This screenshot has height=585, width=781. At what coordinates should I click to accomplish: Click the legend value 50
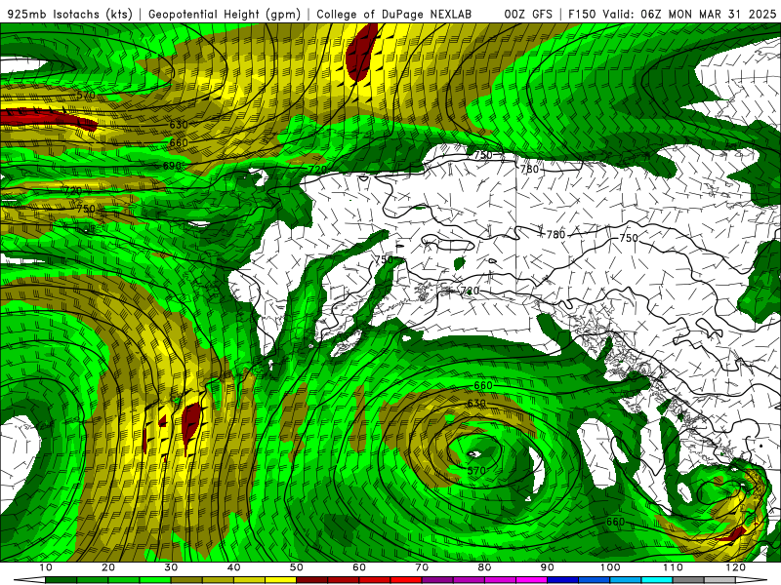pyautogui.click(x=297, y=567)
